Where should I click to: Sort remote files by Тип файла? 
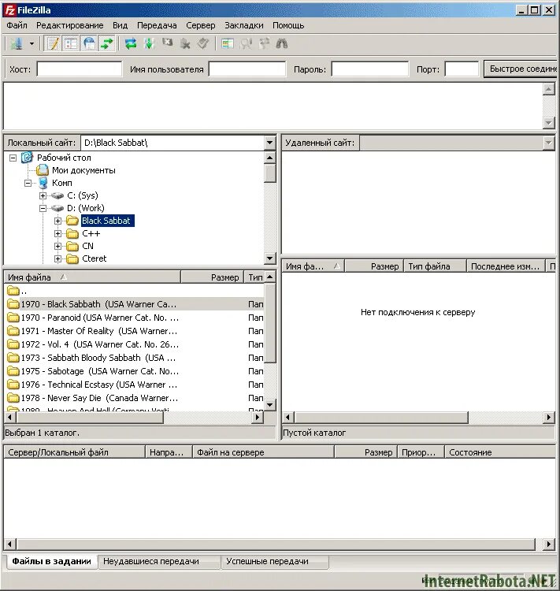click(435, 266)
